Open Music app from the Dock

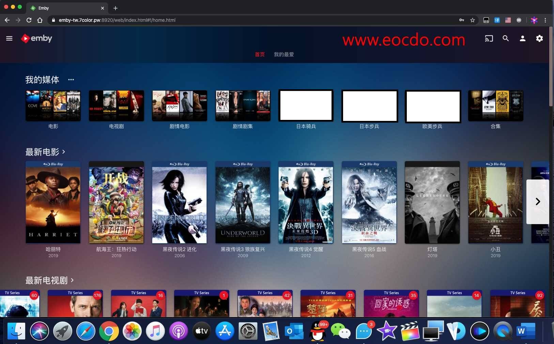click(155, 331)
